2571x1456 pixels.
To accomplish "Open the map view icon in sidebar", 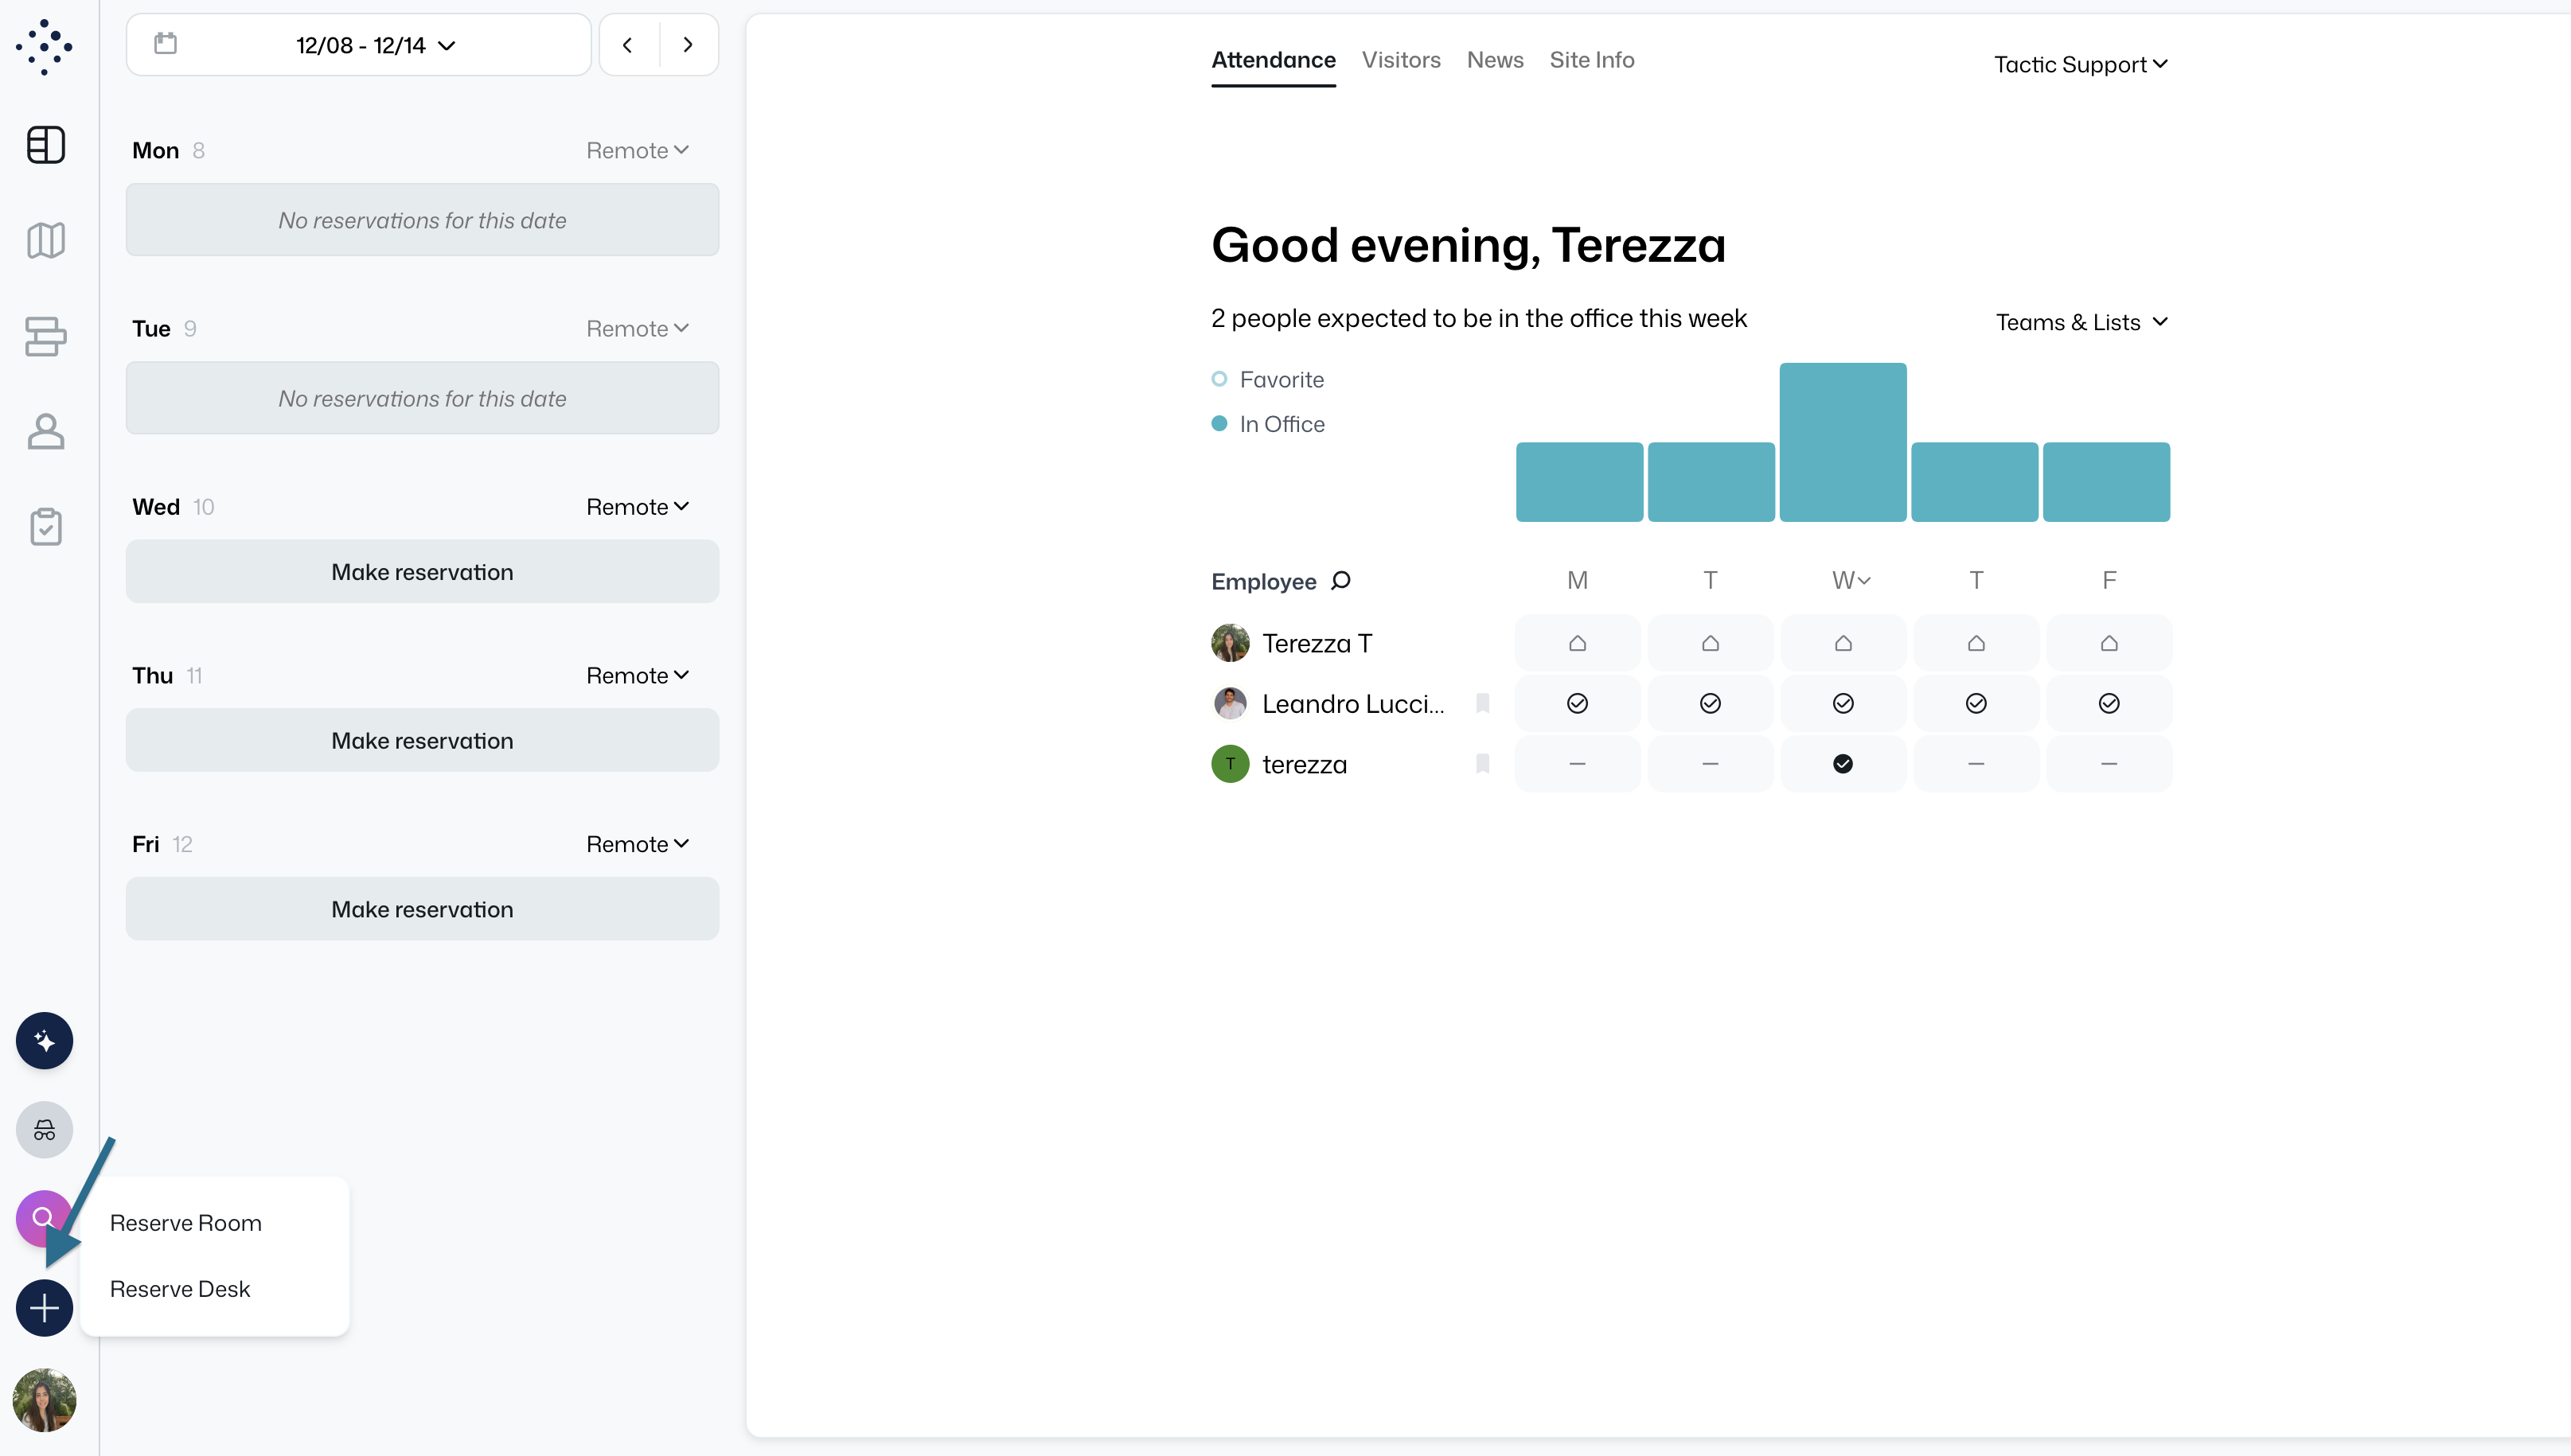I will 45,240.
